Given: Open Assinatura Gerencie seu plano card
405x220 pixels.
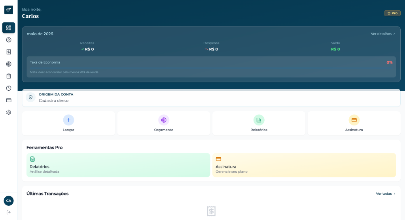Looking at the screenshot, I should click(x=304, y=165).
